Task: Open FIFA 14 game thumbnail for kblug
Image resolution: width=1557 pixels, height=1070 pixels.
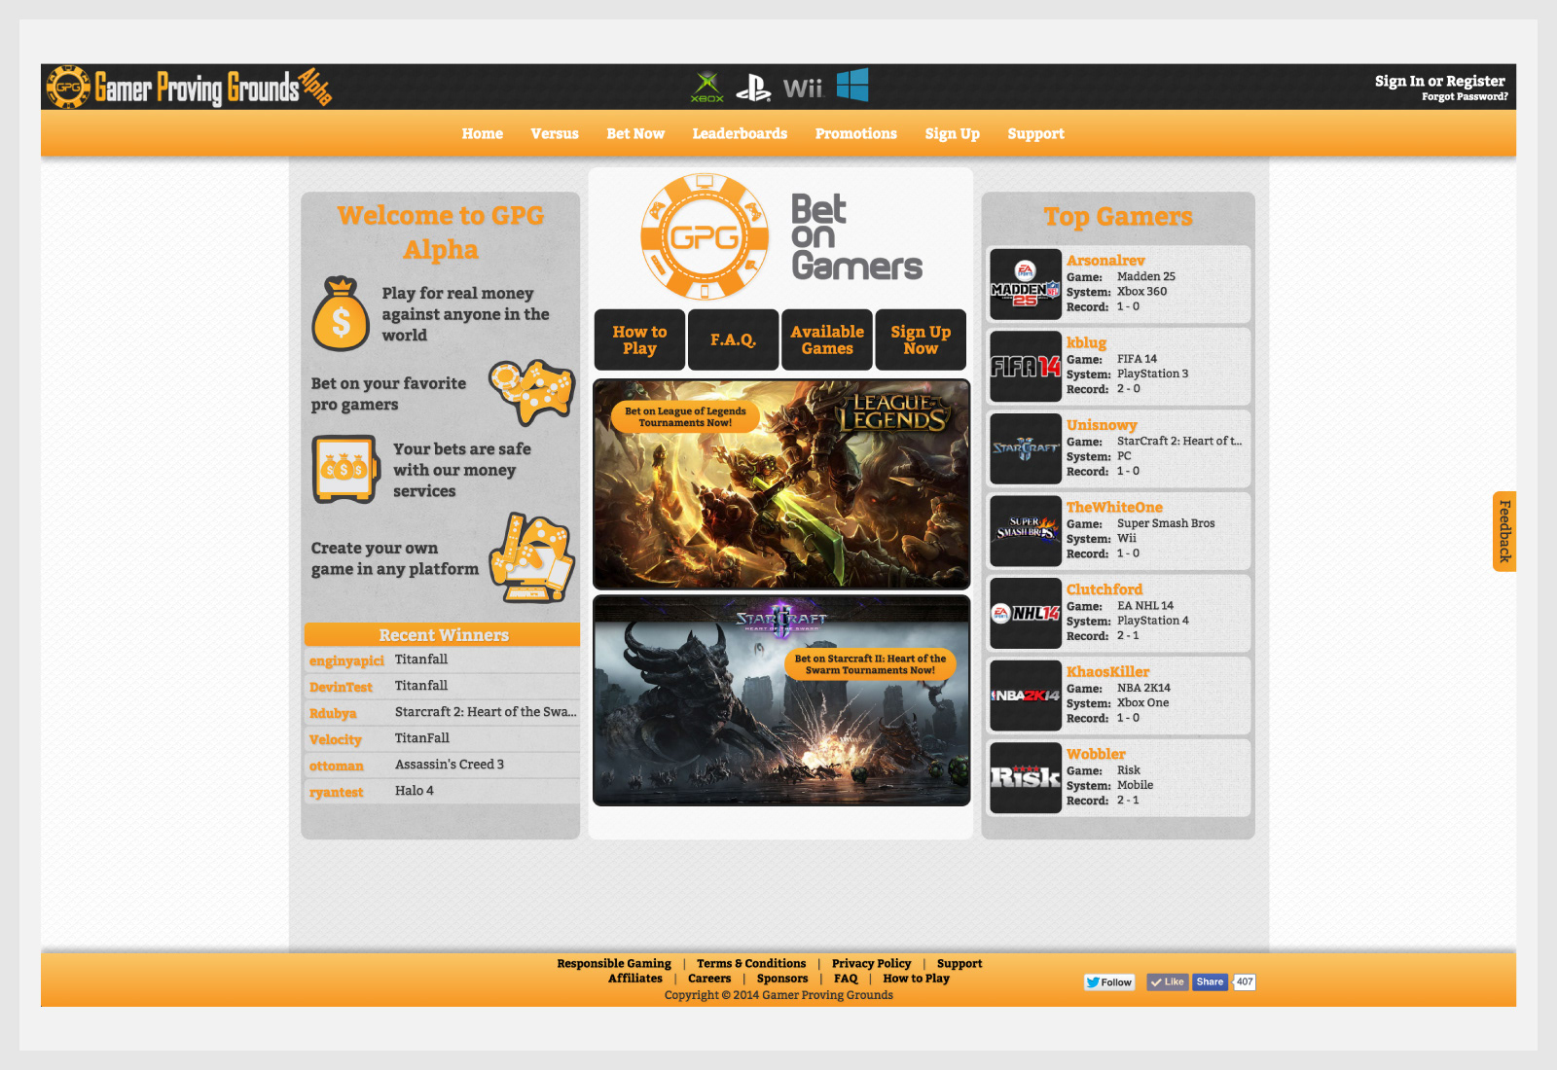Action: point(1026,367)
